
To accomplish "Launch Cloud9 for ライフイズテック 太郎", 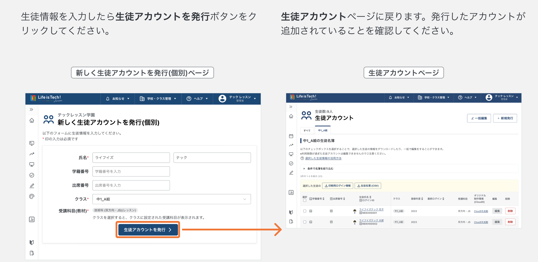I will [481, 222].
